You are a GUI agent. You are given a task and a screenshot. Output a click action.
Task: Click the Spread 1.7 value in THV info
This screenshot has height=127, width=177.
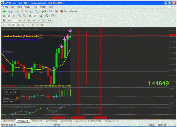(17, 98)
